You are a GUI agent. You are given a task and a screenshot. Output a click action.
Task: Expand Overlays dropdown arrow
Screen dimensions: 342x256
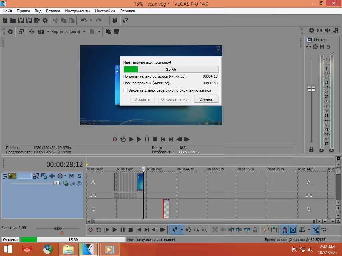coord(99,32)
